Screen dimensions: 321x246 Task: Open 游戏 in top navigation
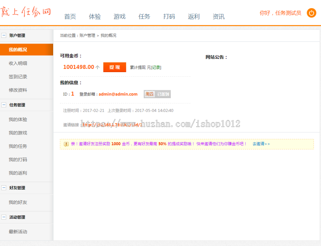coord(119,16)
